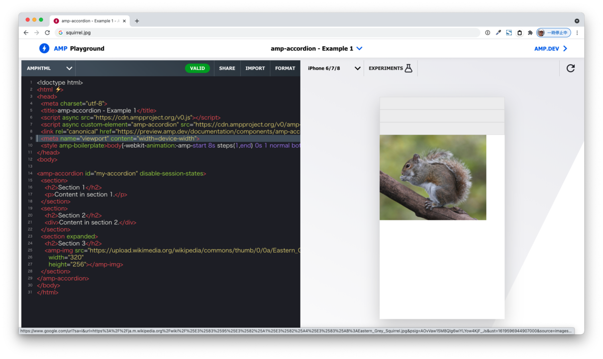Click the Google icon in the address bar
Viewport: 603px width, 359px height.
[x=60, y=33]
